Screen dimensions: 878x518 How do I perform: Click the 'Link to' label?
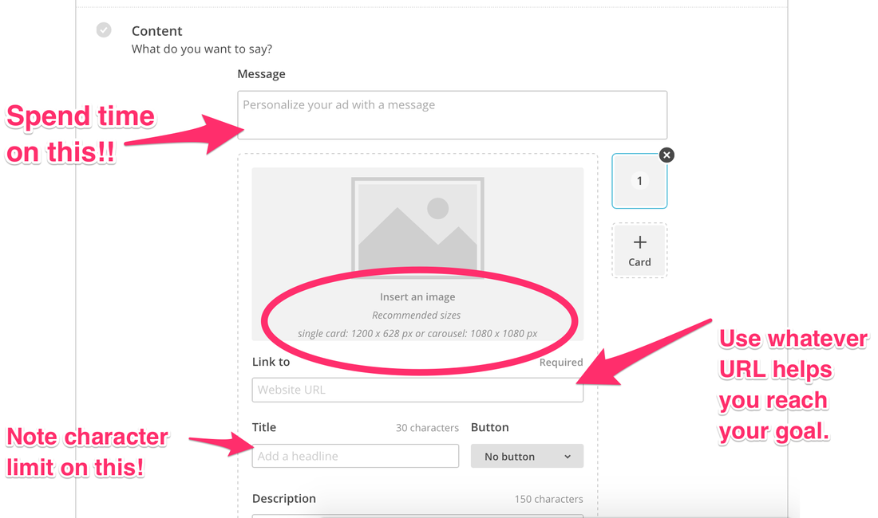(271, 362)
